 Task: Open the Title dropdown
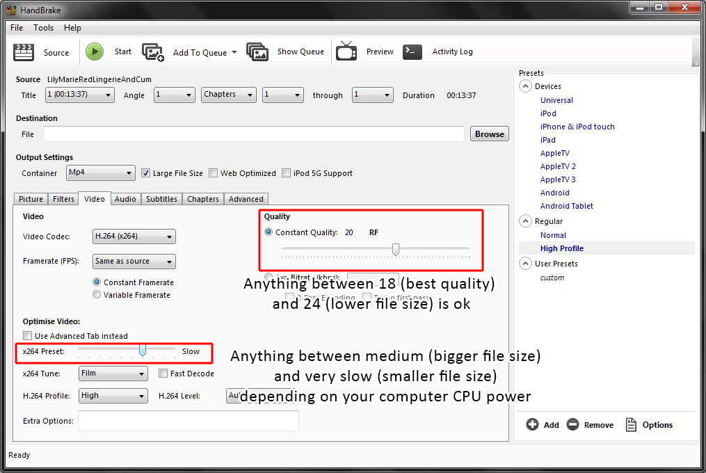[80, 95]
